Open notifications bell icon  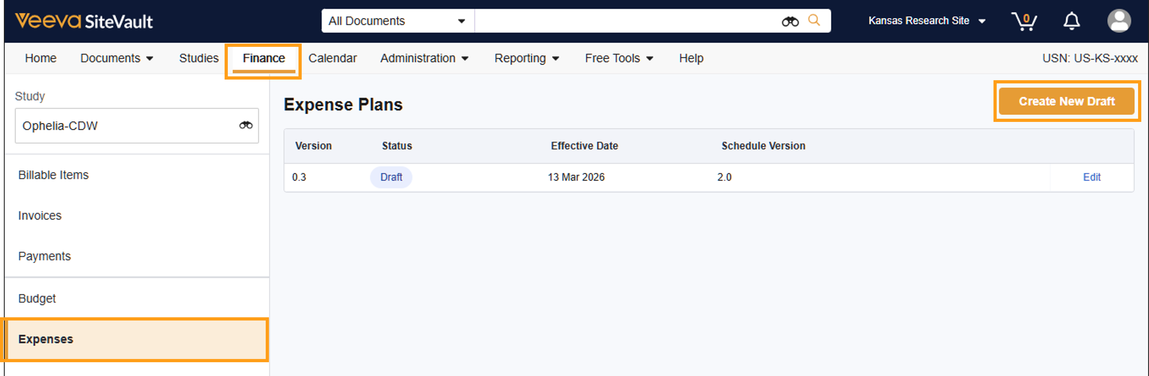pos(1071,21)
